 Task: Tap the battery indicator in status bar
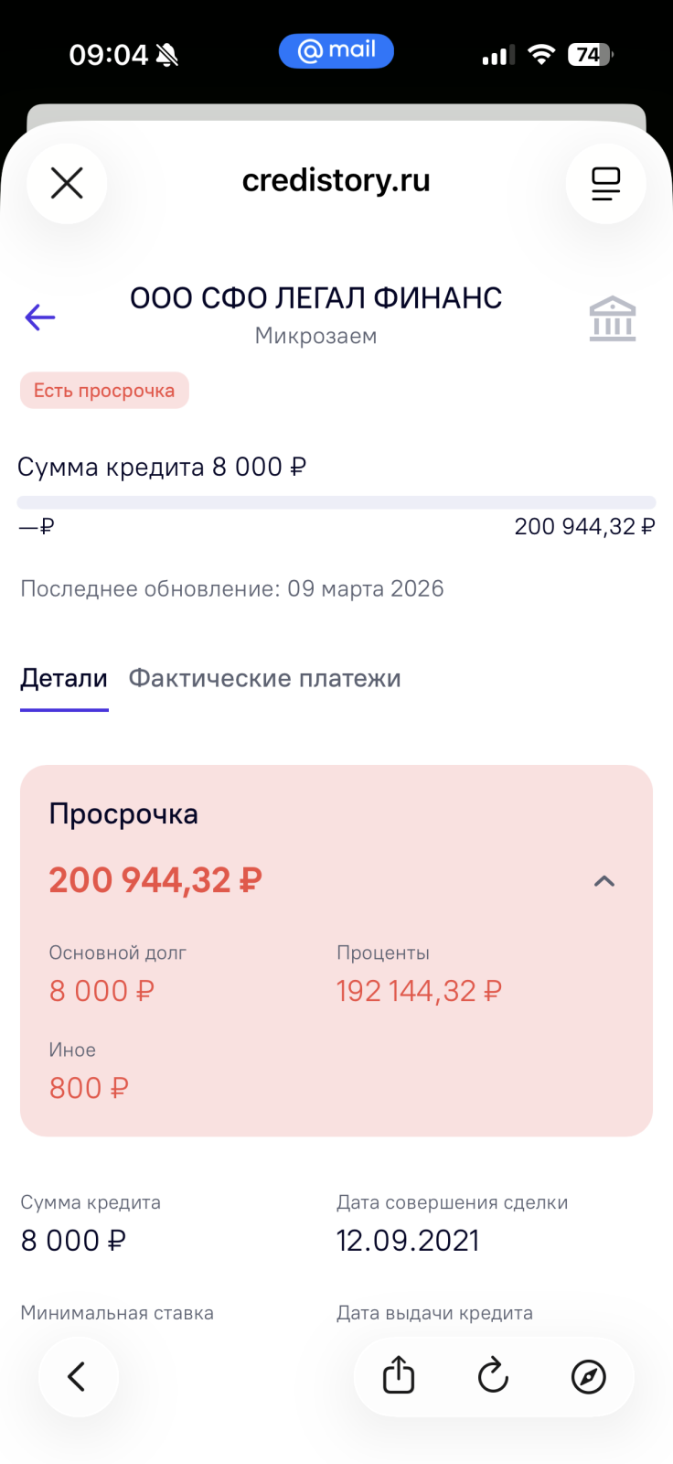(x=590, y=55)
